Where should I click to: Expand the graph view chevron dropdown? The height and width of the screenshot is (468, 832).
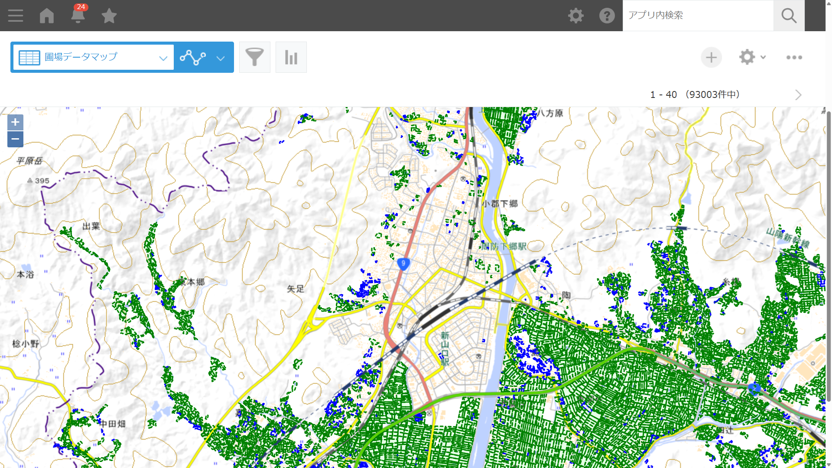coord(221,58)
